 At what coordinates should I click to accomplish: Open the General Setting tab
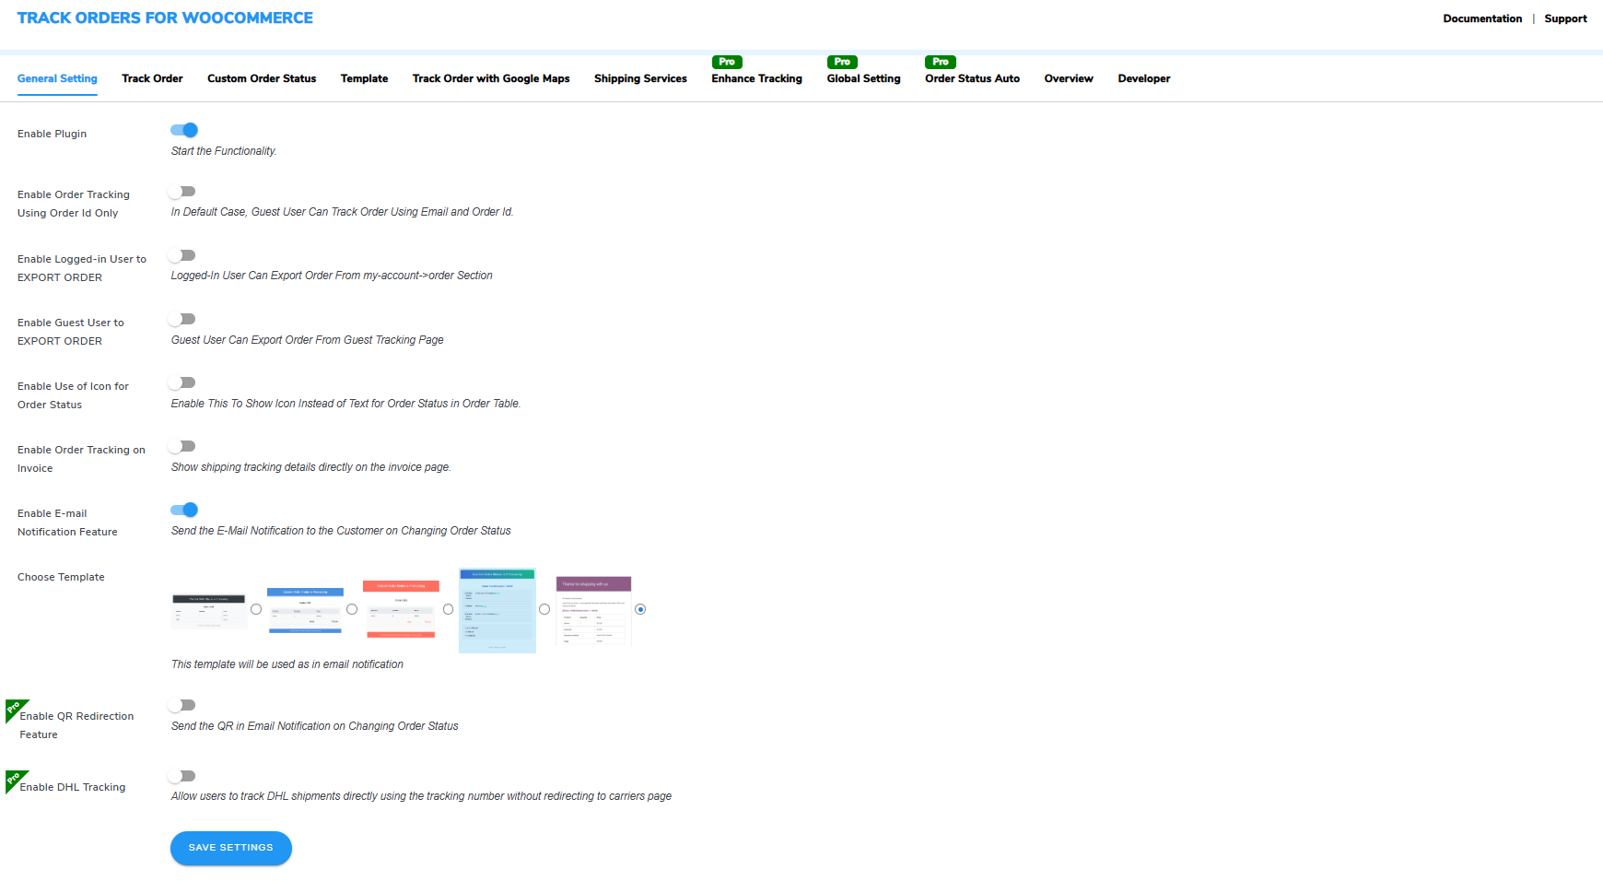[x=57, y=78]
